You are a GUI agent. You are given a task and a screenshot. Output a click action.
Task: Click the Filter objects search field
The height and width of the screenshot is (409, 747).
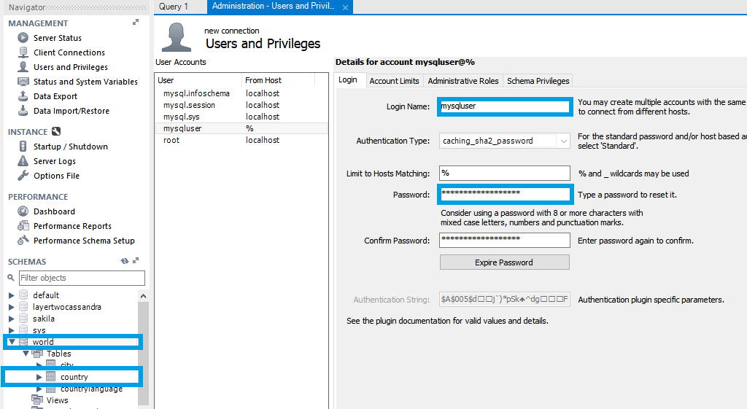tap(82, 278)
